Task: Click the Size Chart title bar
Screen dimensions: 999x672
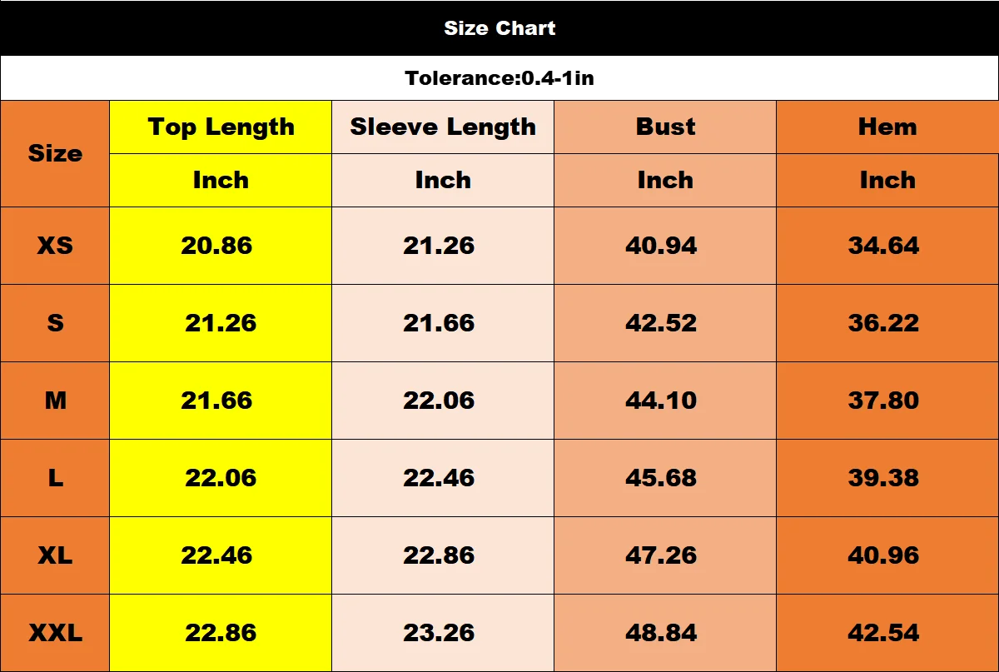Action: pyautogui.click(x=499, y=27)
